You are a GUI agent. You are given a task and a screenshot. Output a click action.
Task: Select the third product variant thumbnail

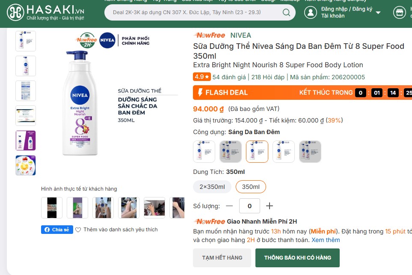(257, 151)
